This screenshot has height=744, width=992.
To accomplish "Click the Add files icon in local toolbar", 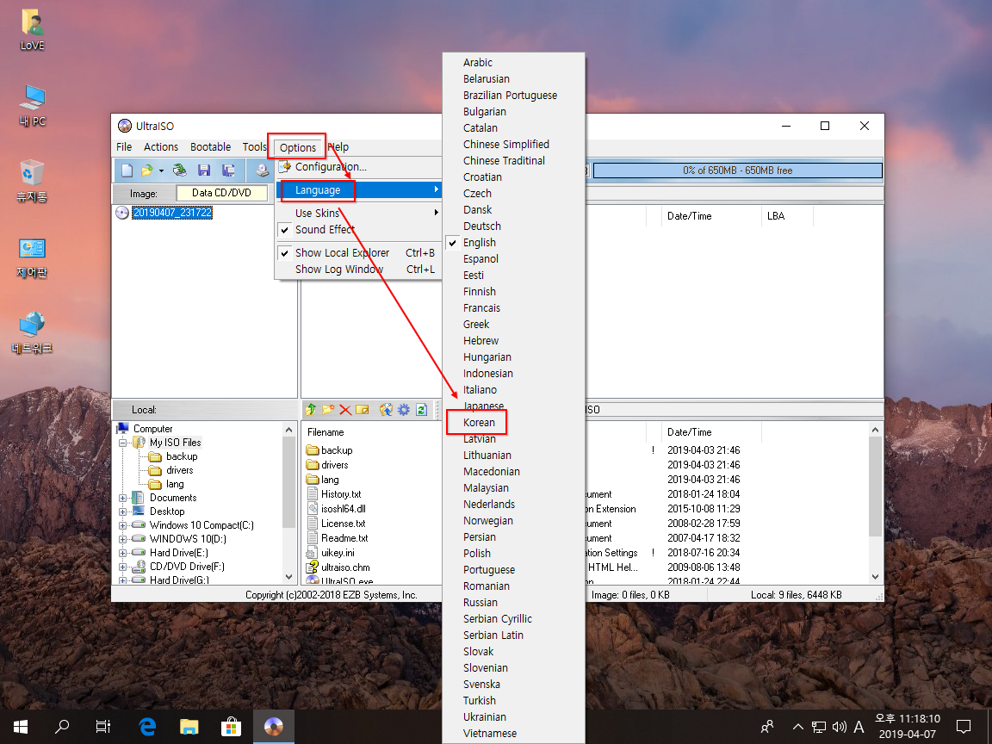I will (x=386, y=410).
